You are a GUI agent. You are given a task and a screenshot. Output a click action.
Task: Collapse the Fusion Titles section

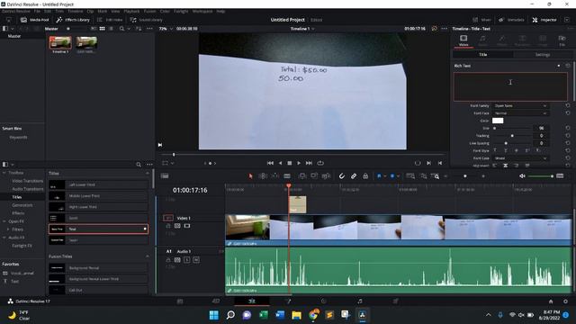pos(148,256)
